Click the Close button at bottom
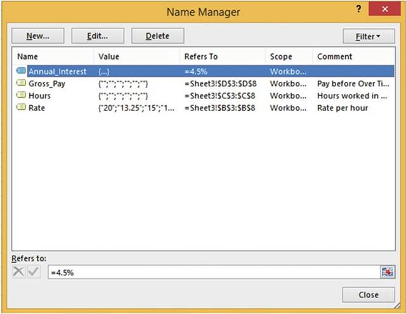The width and height of the screenshot is (406, 314). click(x=368, y=295)
